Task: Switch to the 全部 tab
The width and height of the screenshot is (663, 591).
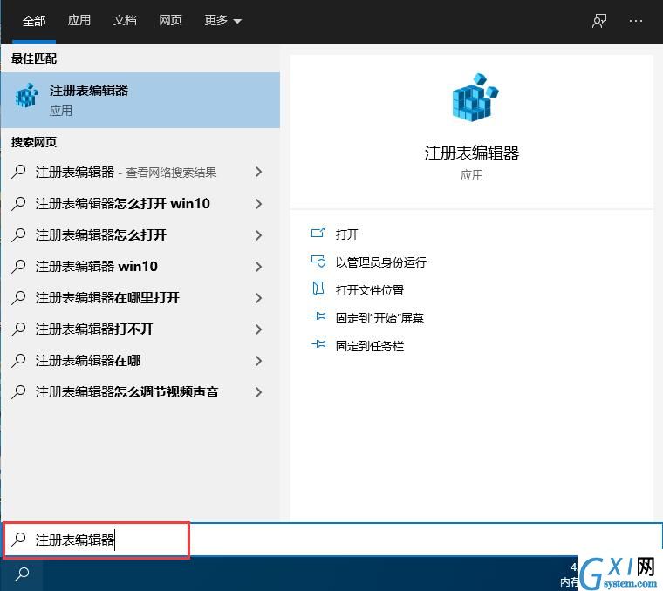Action: coord(34,21)
